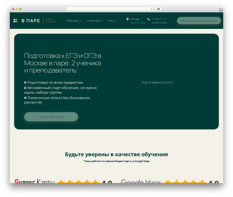Screen dimensions: 233x197
Task: Click the В ПАРЕ logo text
Action: 31,20
